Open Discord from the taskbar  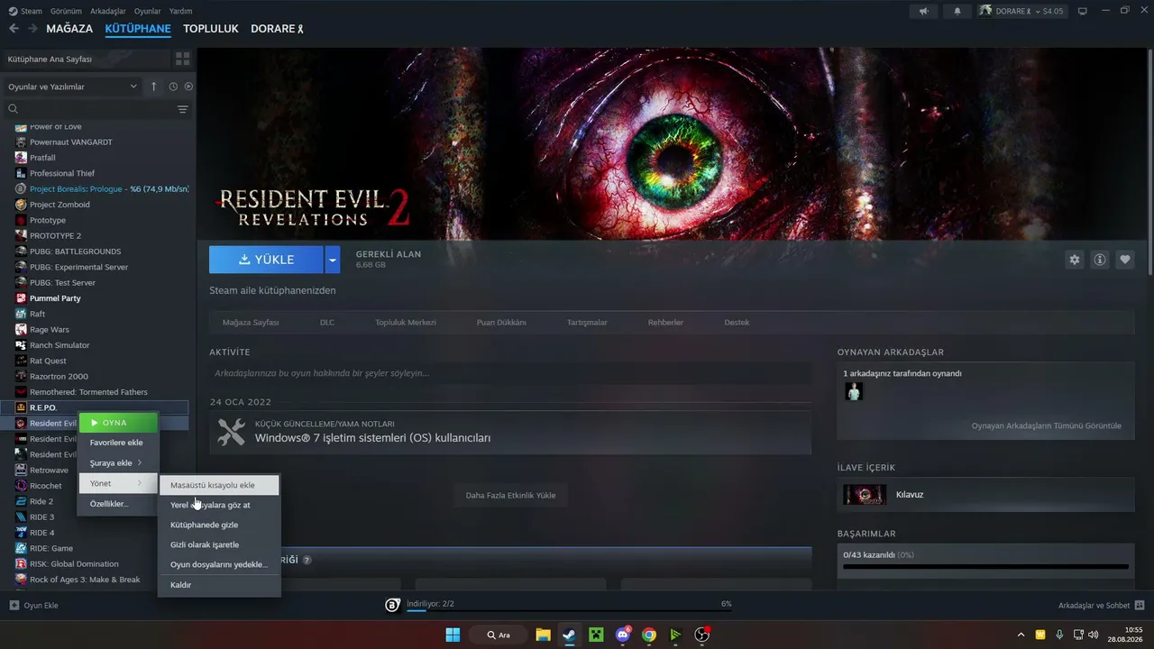point(622,635)
